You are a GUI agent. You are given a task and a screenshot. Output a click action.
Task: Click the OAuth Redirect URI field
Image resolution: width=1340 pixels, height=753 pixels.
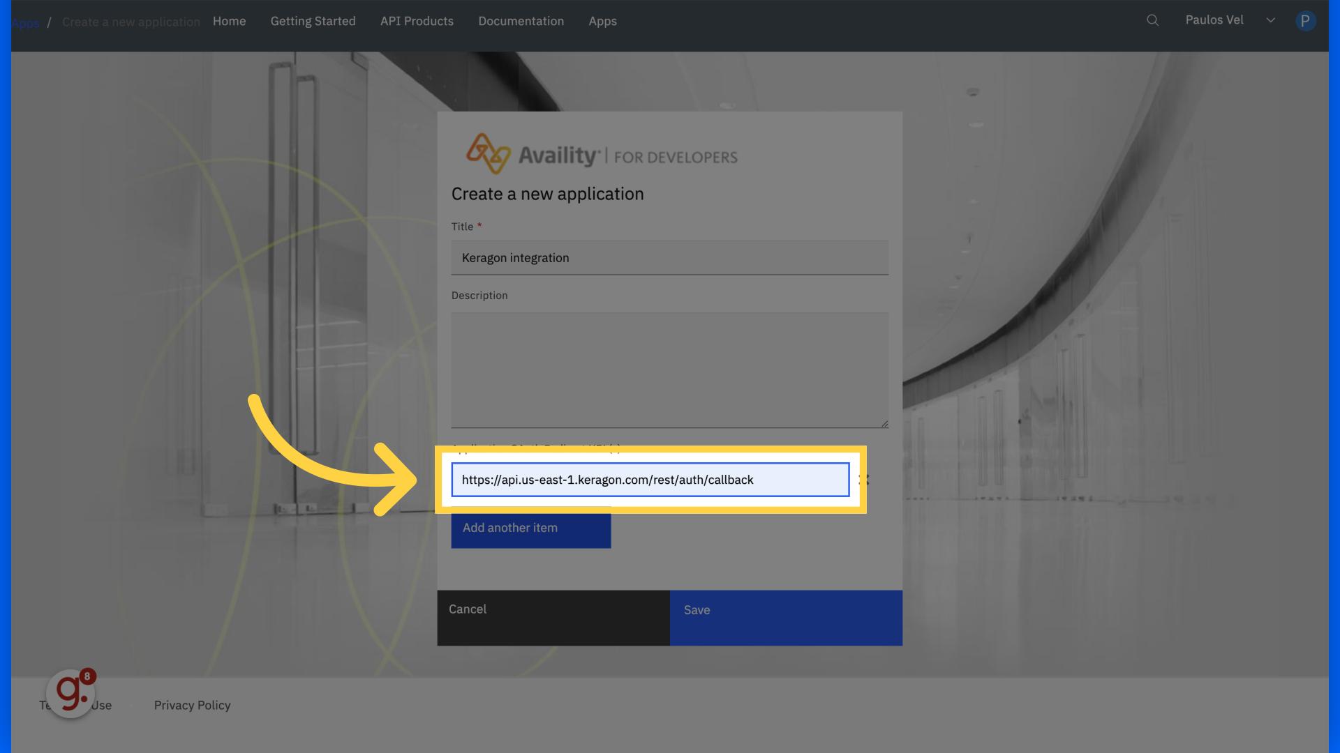650,480
